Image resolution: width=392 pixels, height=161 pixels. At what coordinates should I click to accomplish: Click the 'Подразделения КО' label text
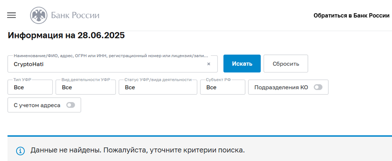pyautogui.click(x=281, y=87)
